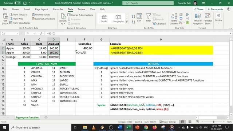Click From Web import
233x131 pixels.
[16, 19]
